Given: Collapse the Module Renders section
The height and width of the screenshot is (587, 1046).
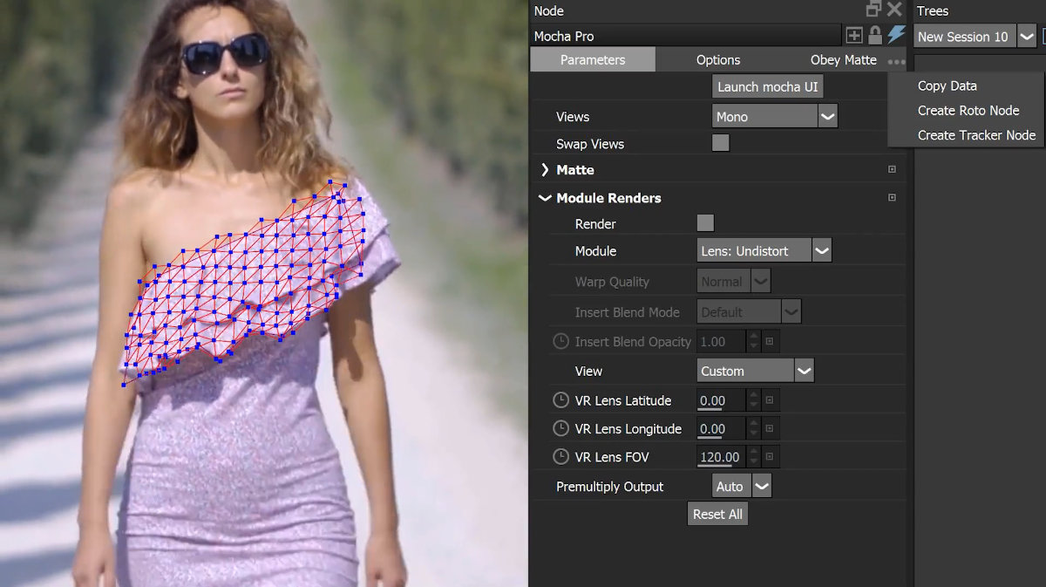Looking at the screenshot, I should point(546,198).
